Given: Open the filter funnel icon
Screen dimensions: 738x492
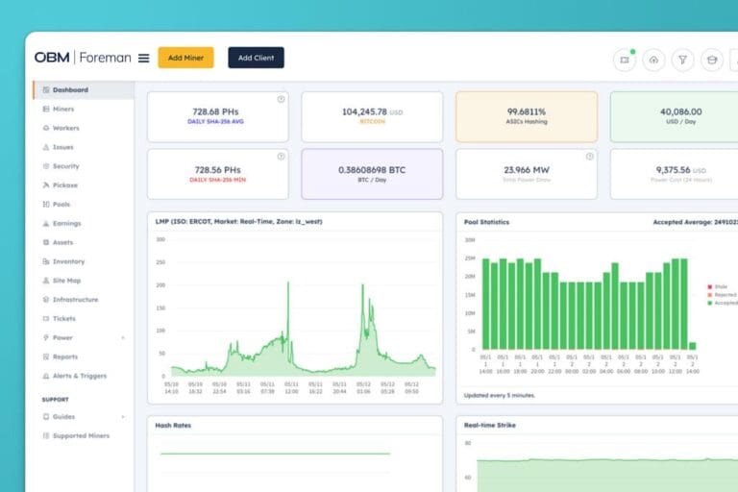Looking at the screenshot, I should [682, 60].
